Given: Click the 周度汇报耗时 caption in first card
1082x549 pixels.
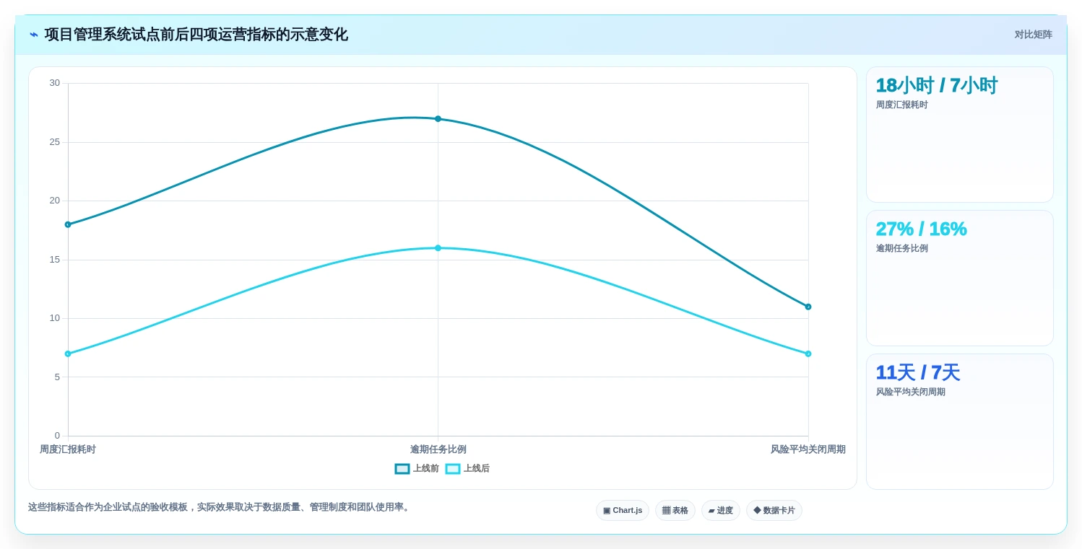Looking at the screenshot, I should click(x=901, y=105).
